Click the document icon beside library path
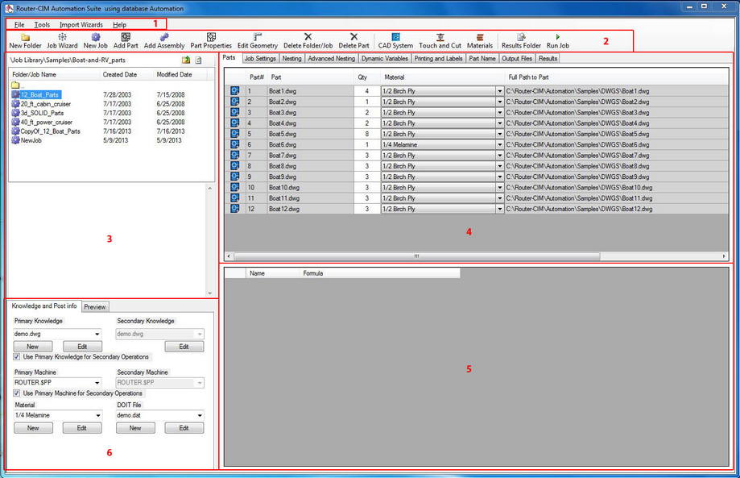The image size is (740, 478). (x=199, y=60)
